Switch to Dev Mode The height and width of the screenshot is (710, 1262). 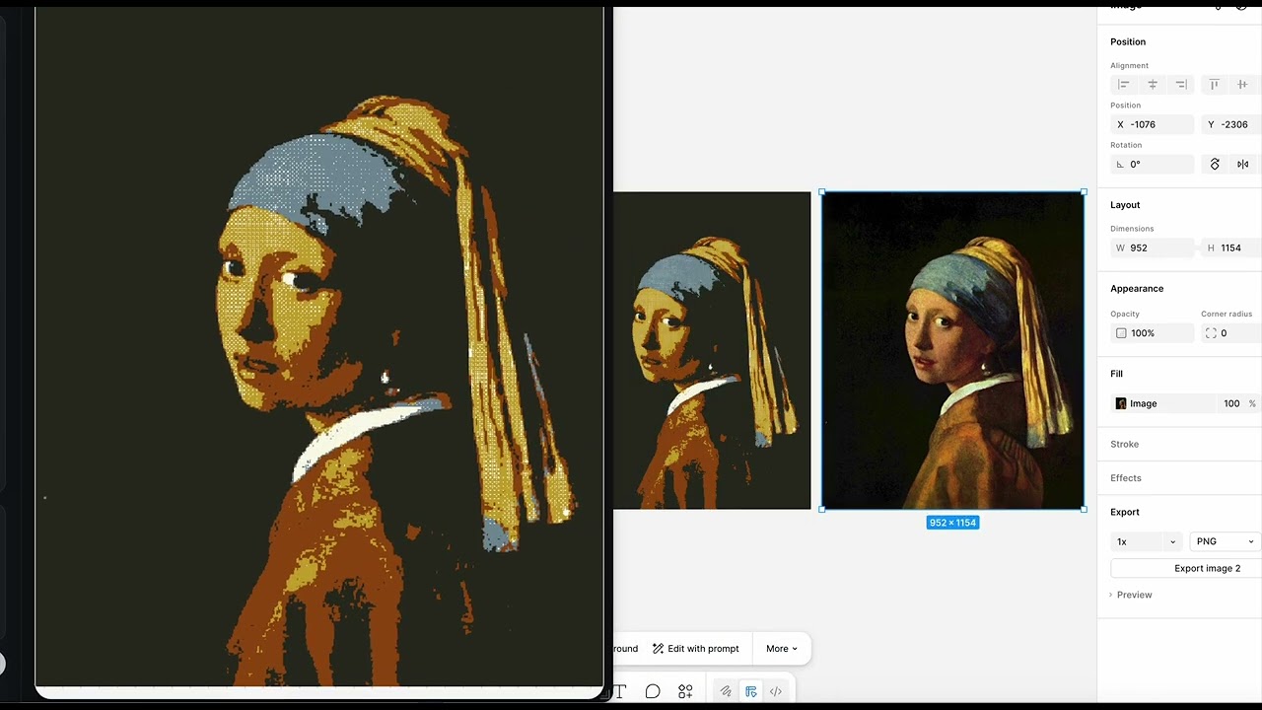pos(776,691)
